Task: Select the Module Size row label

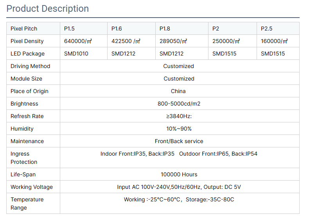Action: click(26, 79)
